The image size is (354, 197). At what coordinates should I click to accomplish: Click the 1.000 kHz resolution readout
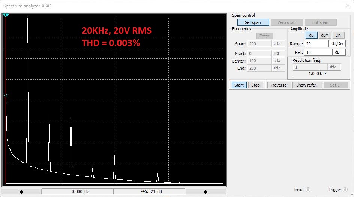tap(317, 74)
